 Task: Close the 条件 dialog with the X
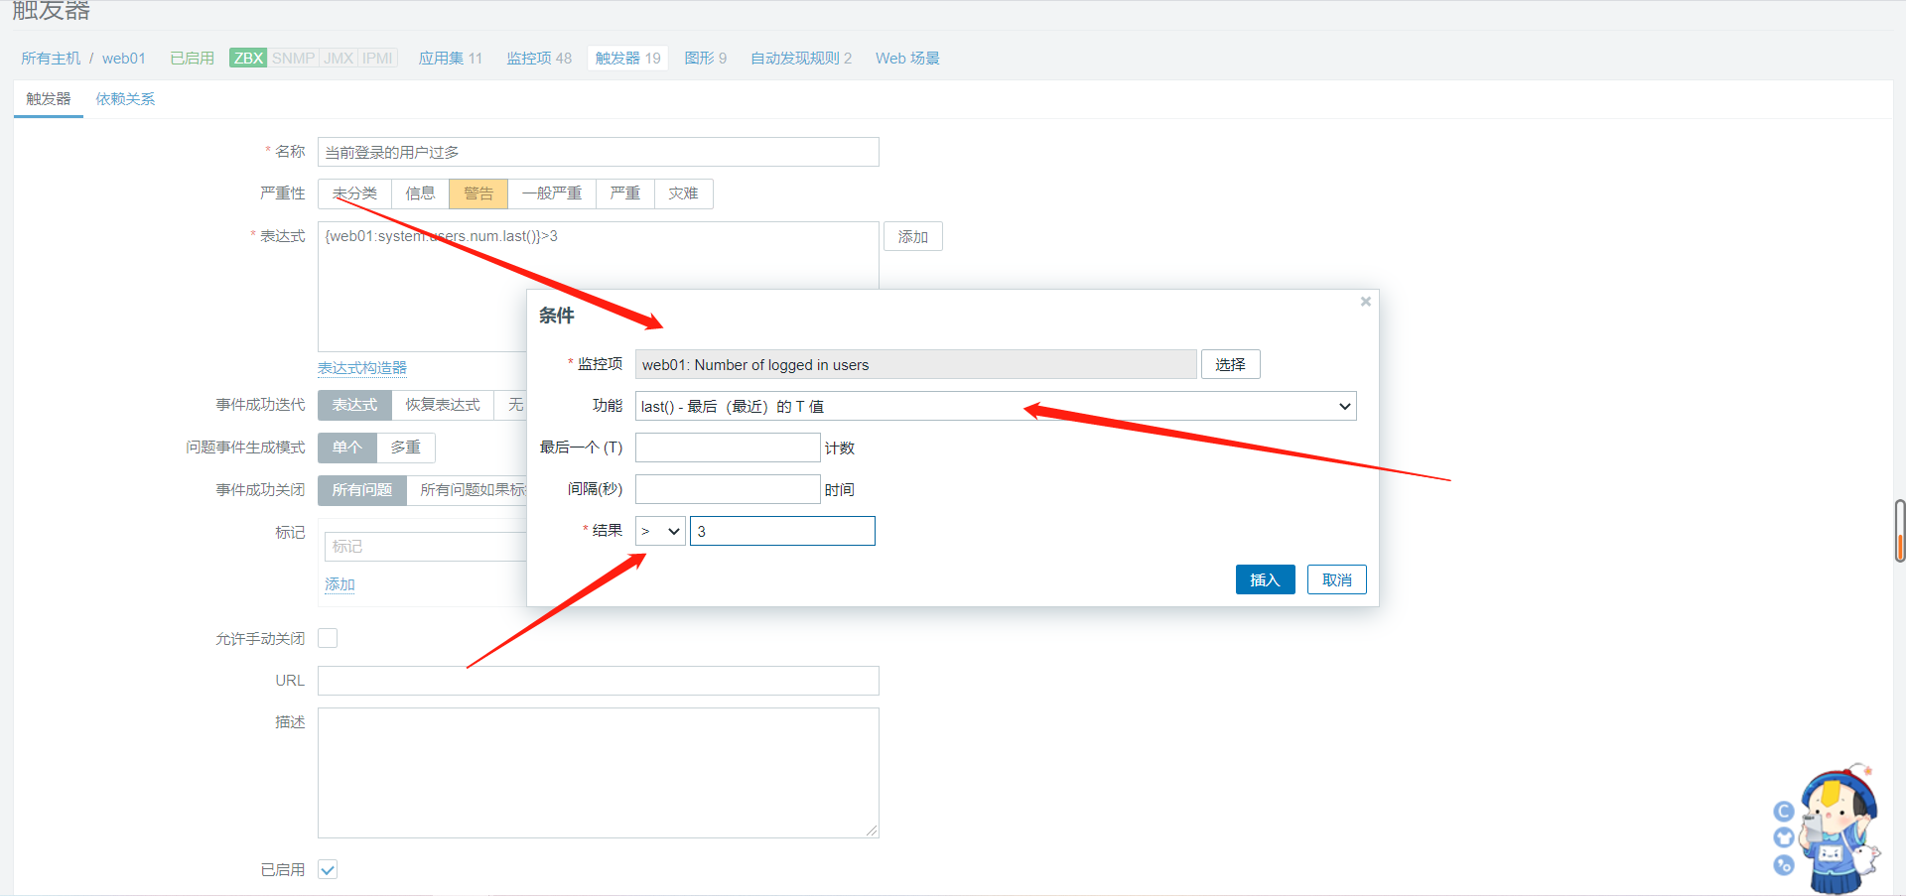[1365, 302]
